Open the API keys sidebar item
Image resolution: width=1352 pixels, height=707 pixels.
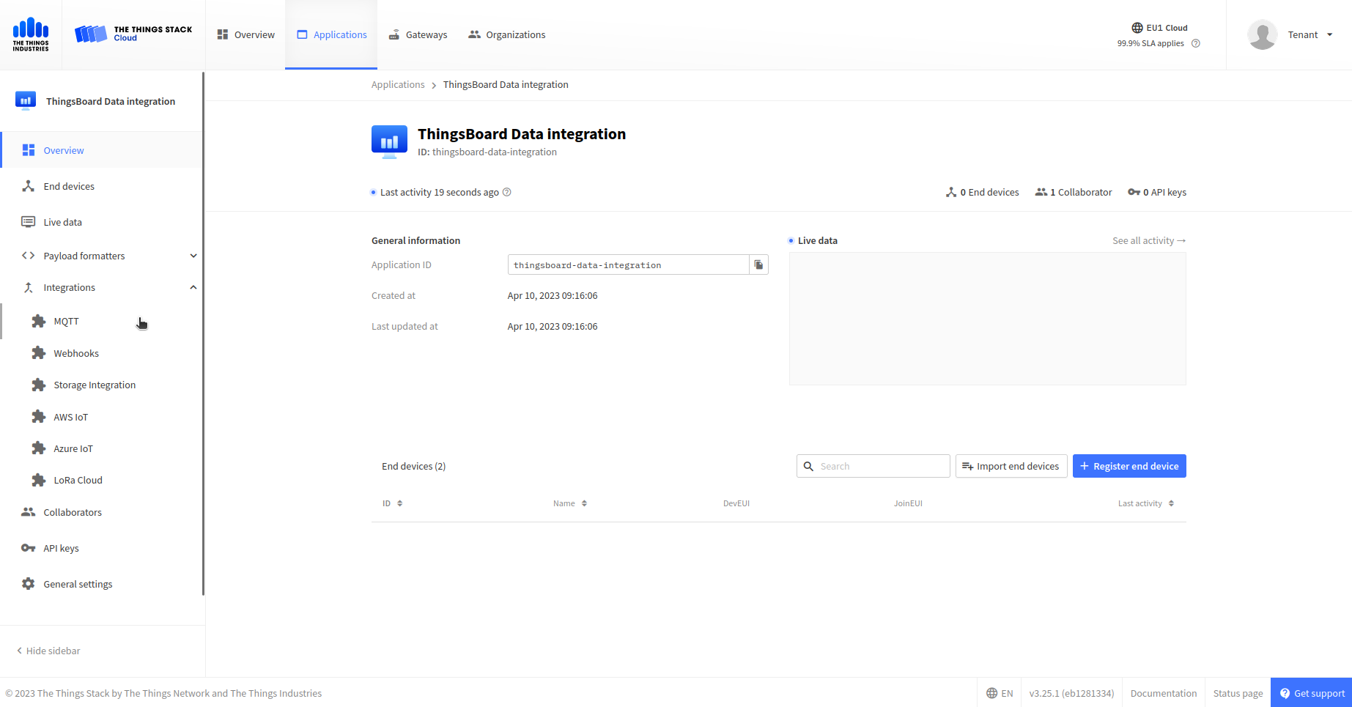click(x=61, y=548)
